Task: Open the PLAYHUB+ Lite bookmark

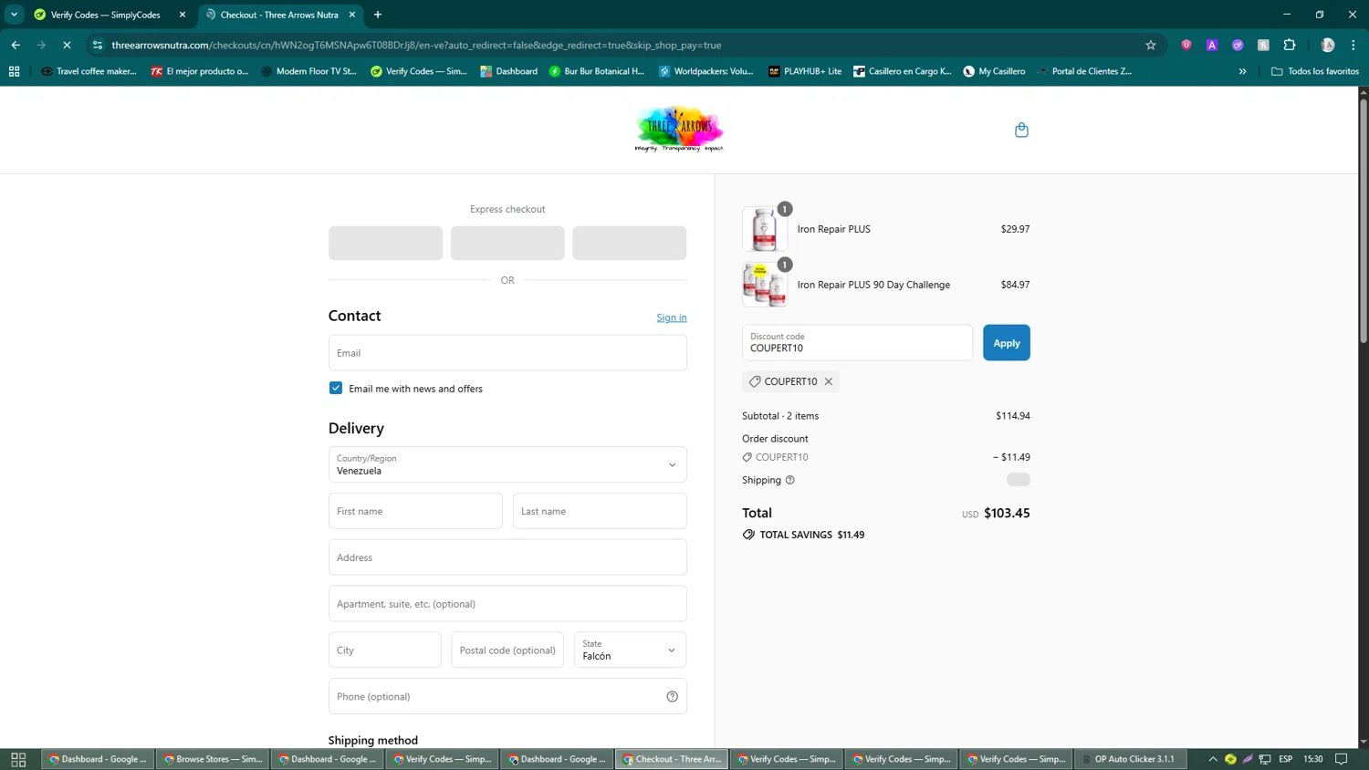Action: 805,71
